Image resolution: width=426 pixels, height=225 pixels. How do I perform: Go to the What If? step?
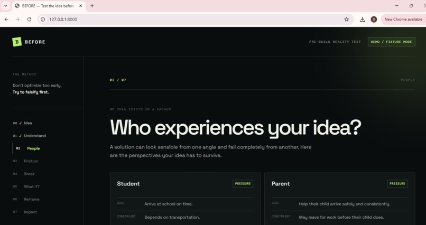pos(32,186)
